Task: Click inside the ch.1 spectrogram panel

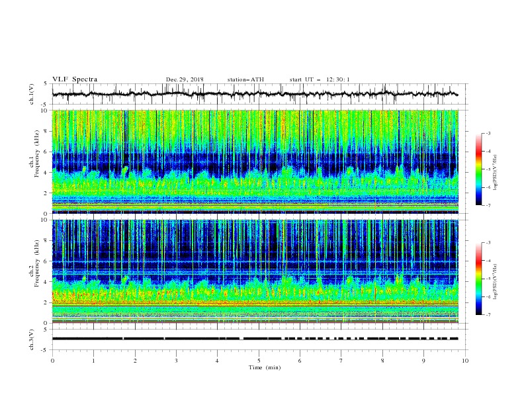Action: coord(255,161)
